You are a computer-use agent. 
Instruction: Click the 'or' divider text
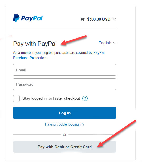pyautogui.click(x=65, y=135)
